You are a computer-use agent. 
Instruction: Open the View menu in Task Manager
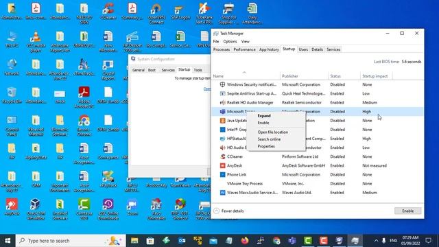(246, 41)
